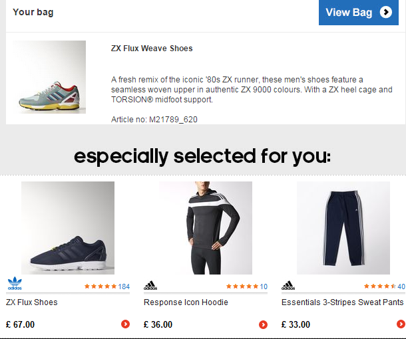Open the Response Icon Hoodie product name
The width and height of the screenshot is (406, 339).
[x=186, y=302]
